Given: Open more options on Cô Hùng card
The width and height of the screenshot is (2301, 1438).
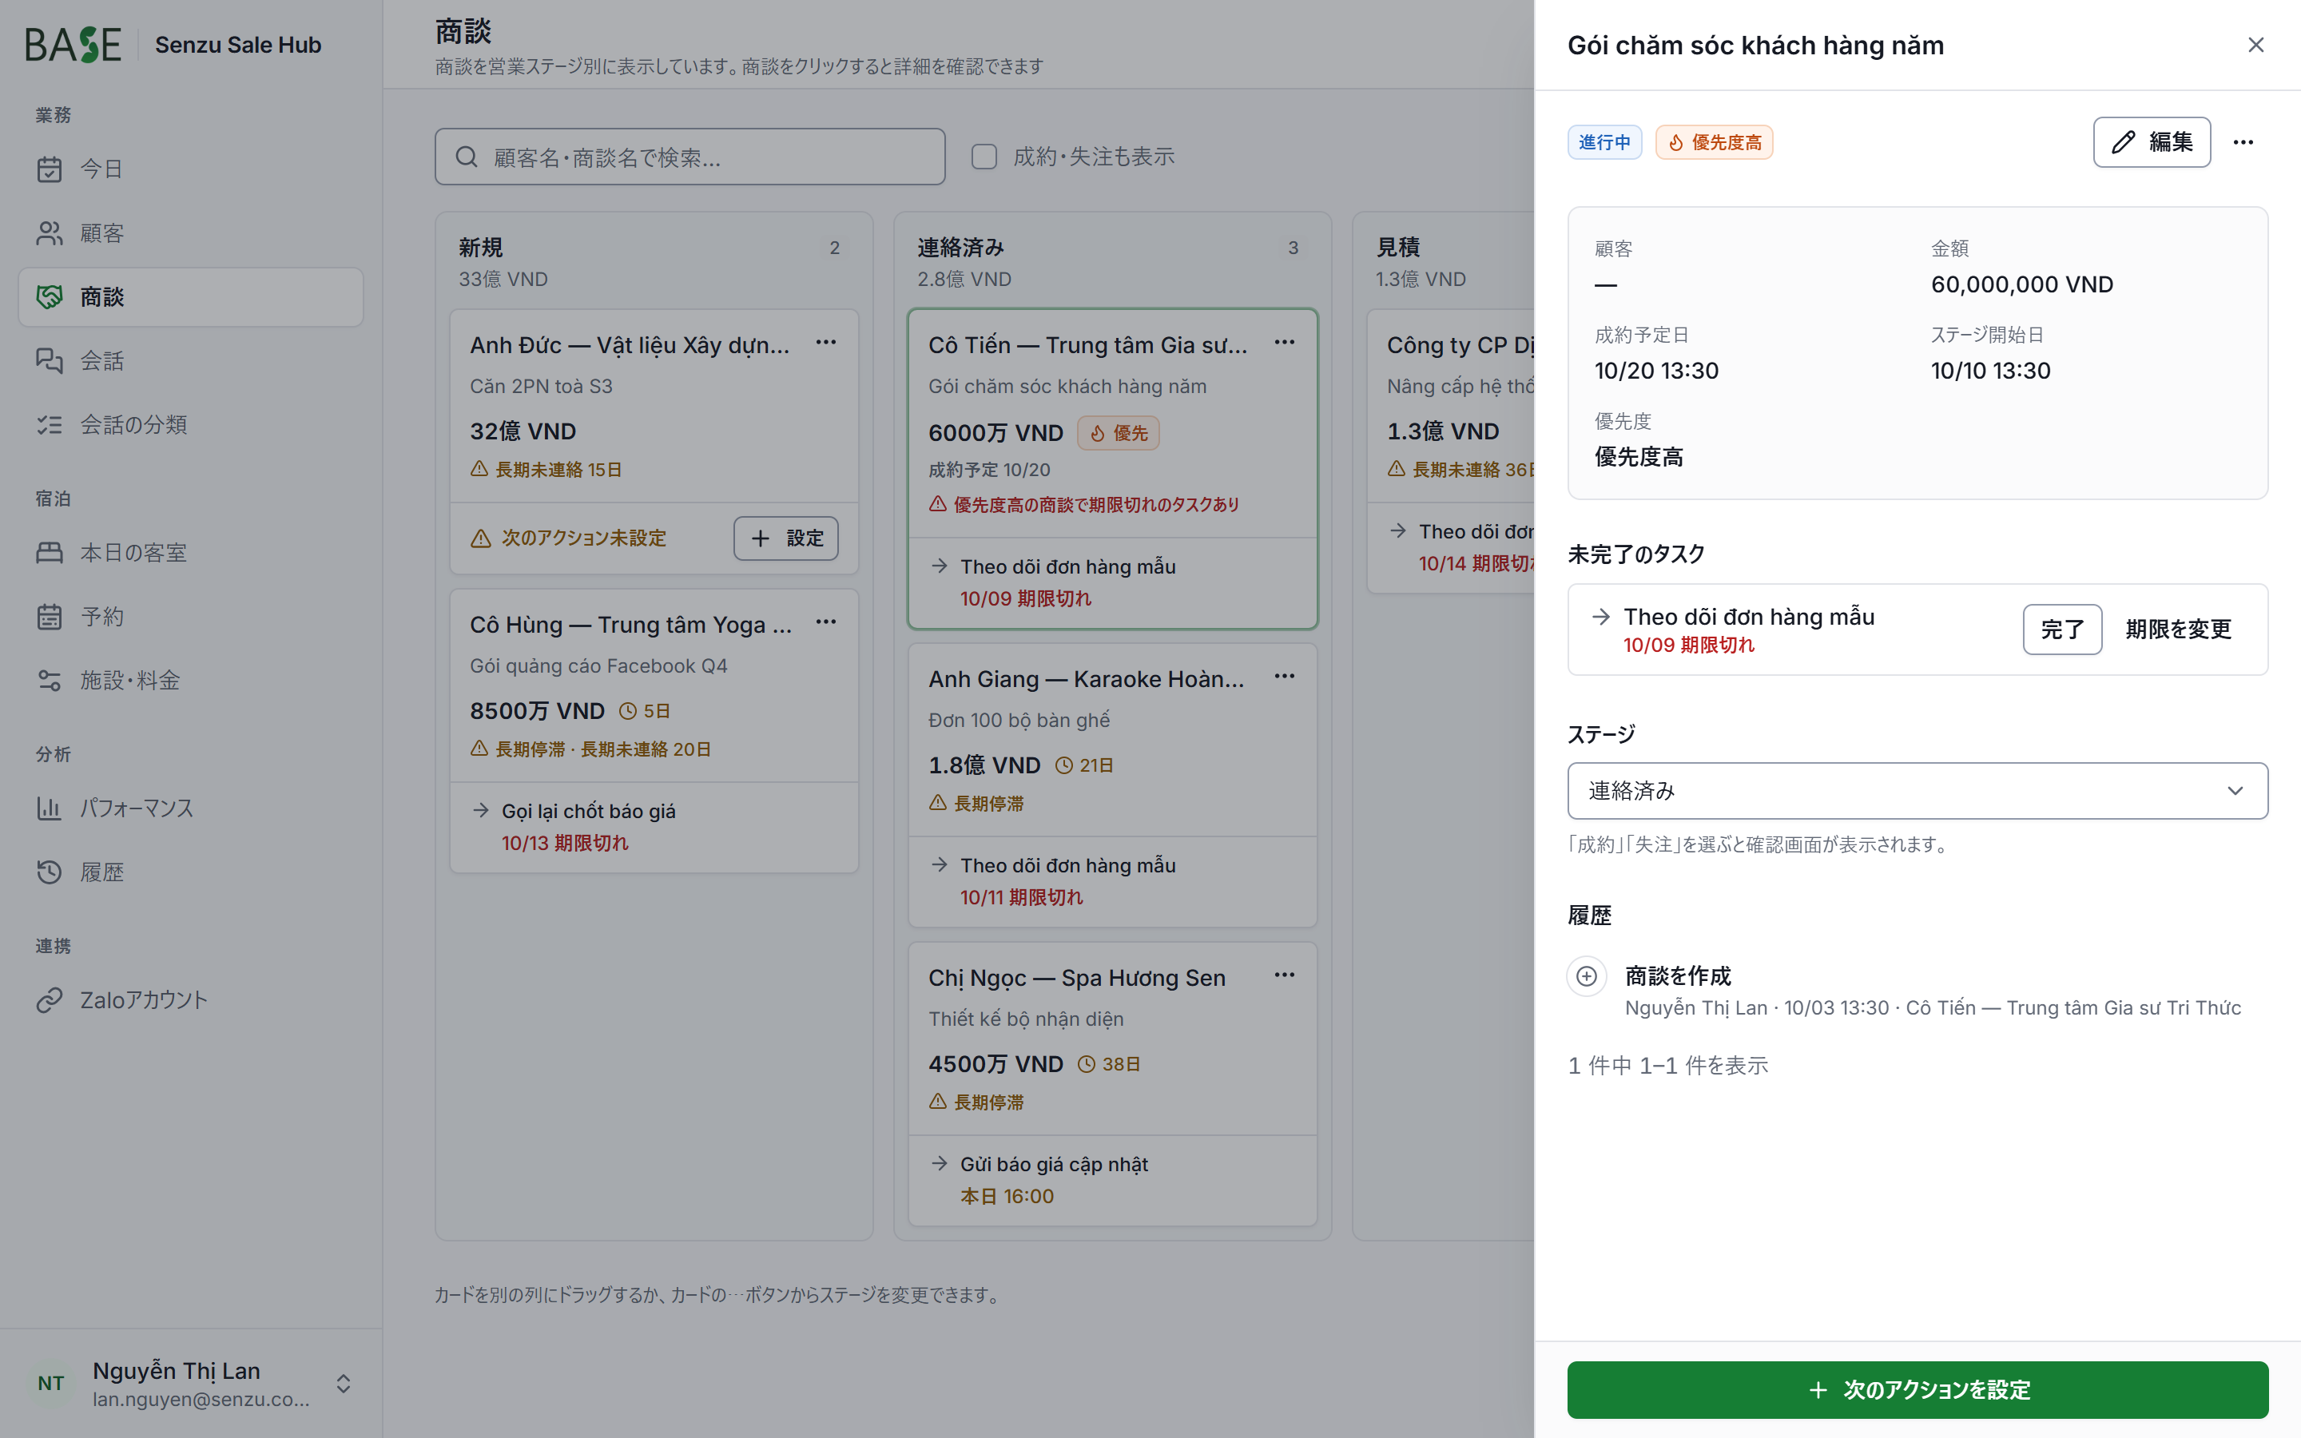Looking at the screenshot, I should pos(825,622).
